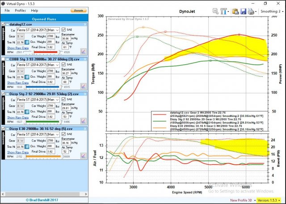Open the File menu
This screenshot has height=204, width=286.
(x=7, y=11)
